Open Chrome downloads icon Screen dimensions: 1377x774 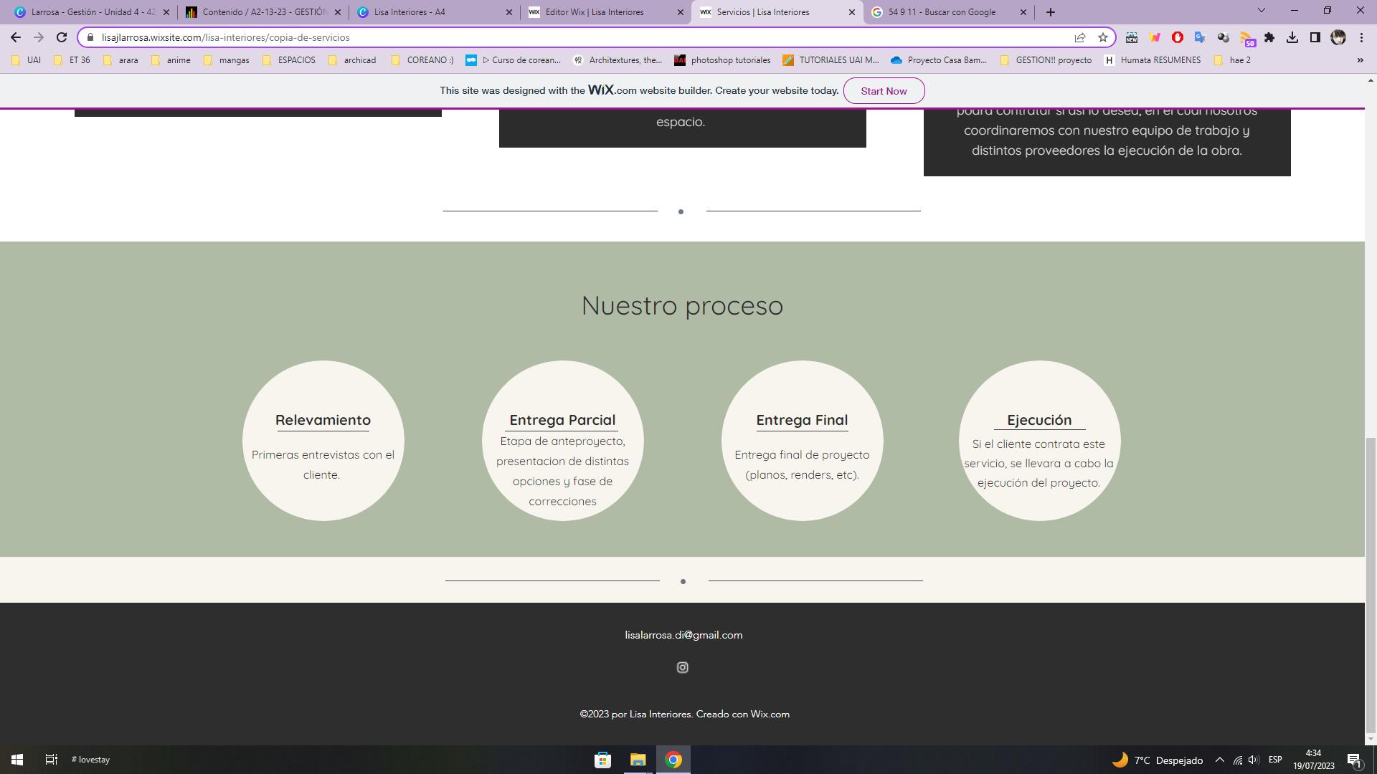click(1292, 37)
